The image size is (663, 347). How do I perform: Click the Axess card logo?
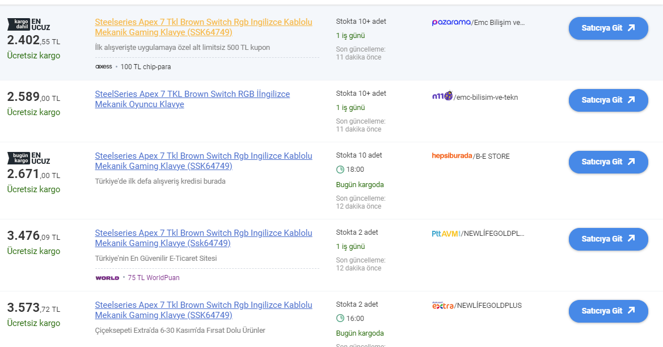pos(104,67)
